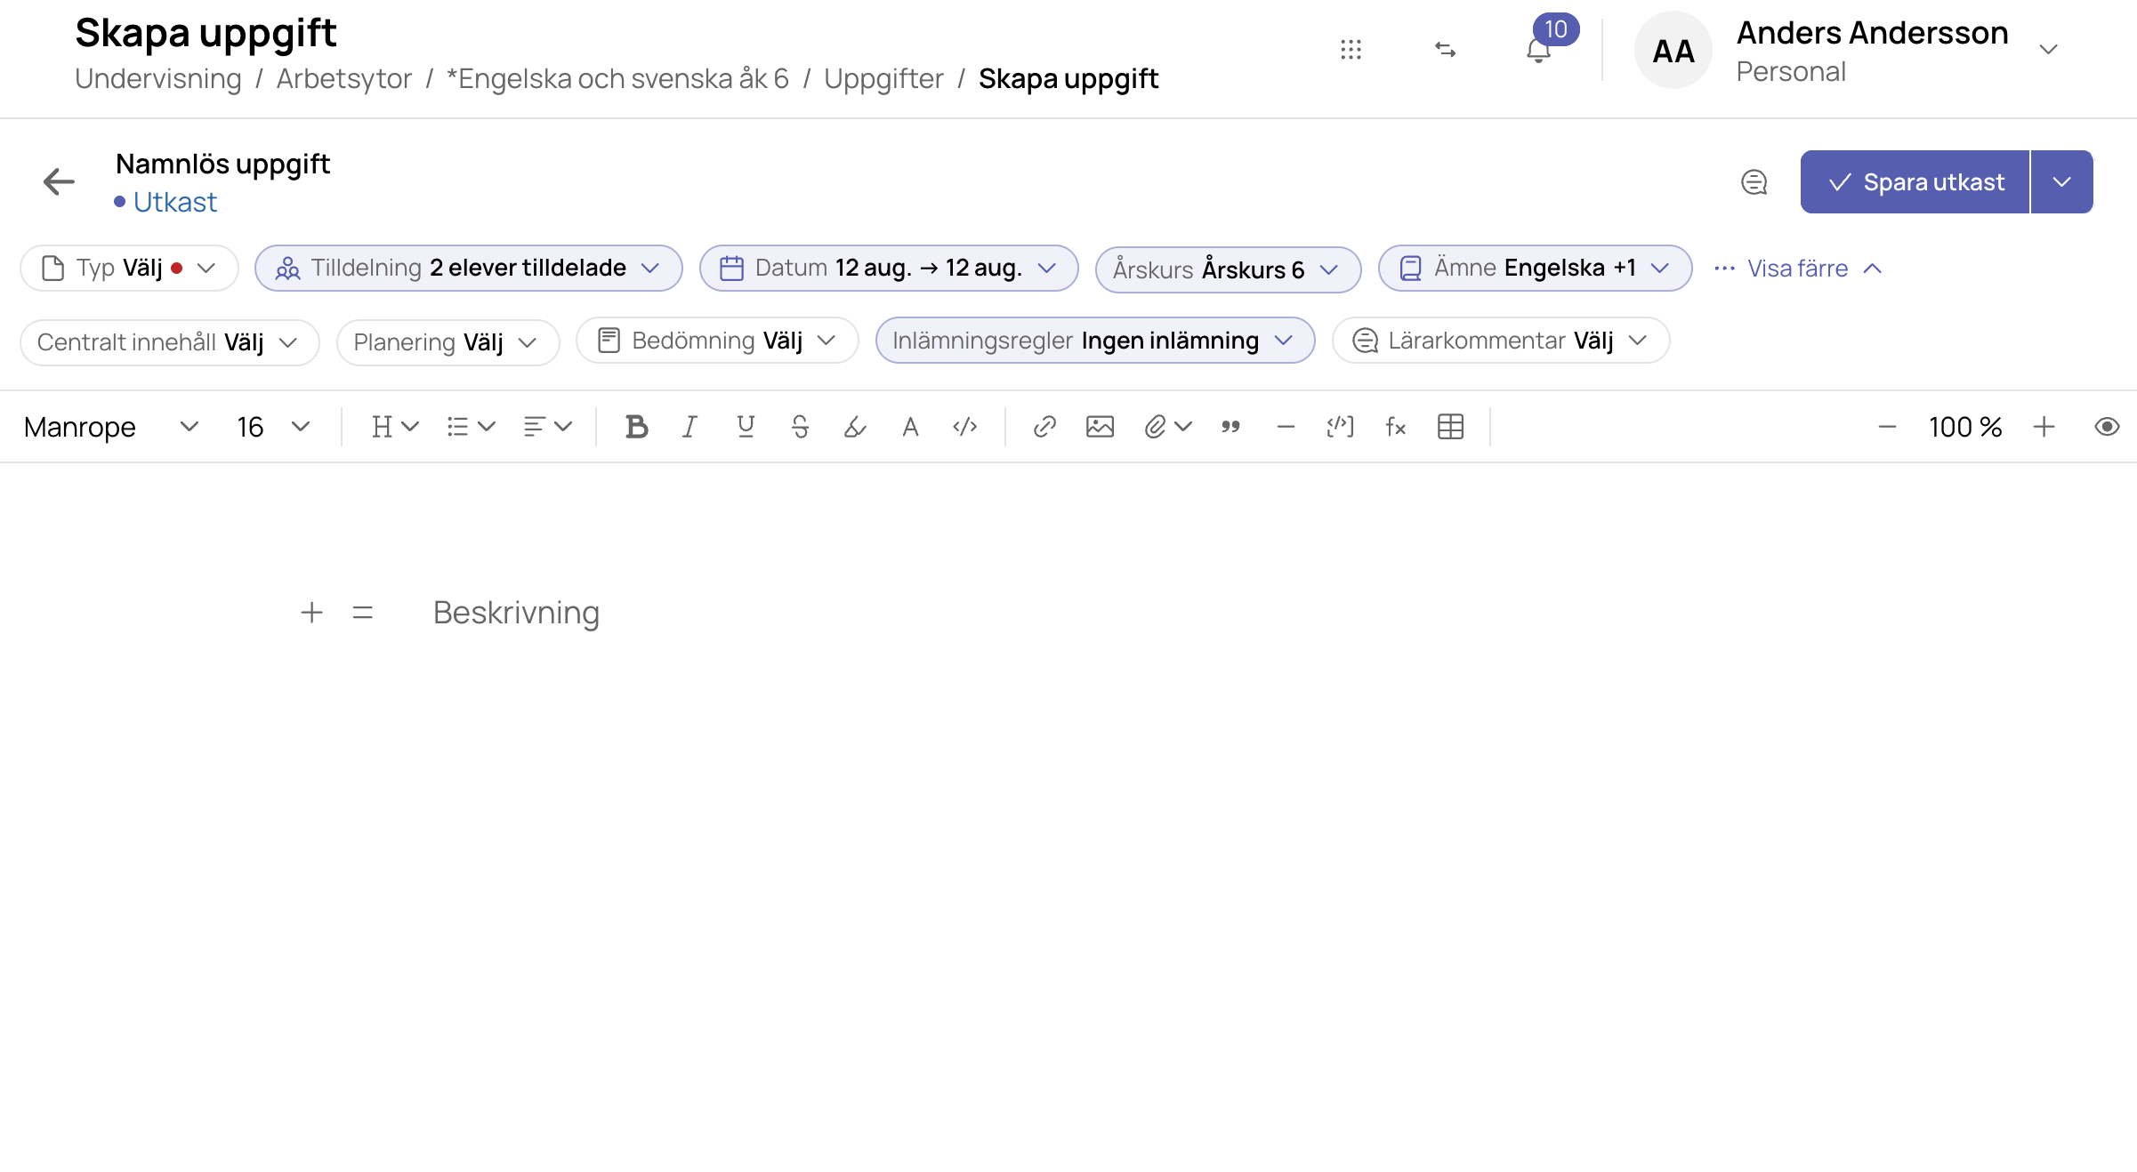The image size is (2137, 1172).
Task: Insert a formula with fx
Action: (1395, 428)
